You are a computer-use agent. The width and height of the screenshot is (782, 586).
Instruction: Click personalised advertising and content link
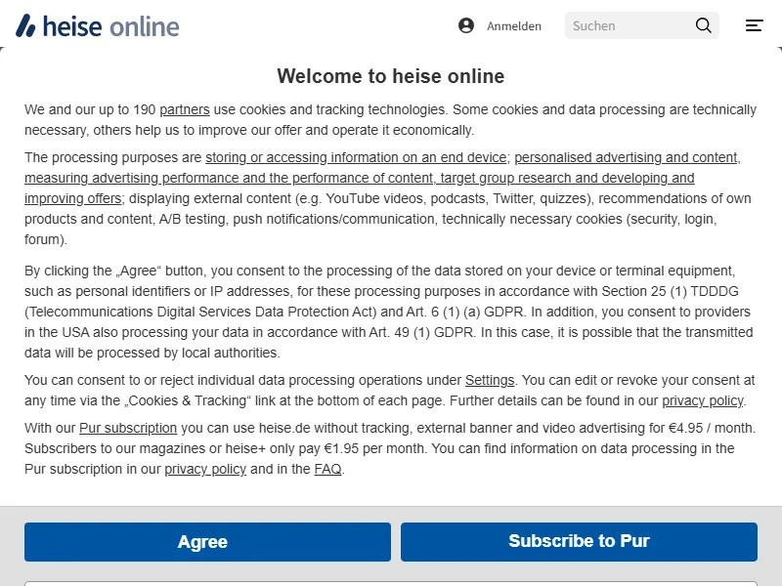coord(627,157)
